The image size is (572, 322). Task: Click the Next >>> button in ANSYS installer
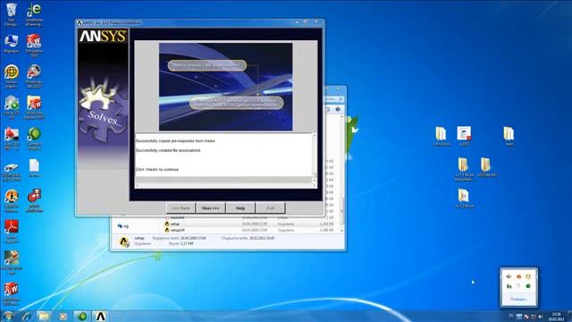211,208
